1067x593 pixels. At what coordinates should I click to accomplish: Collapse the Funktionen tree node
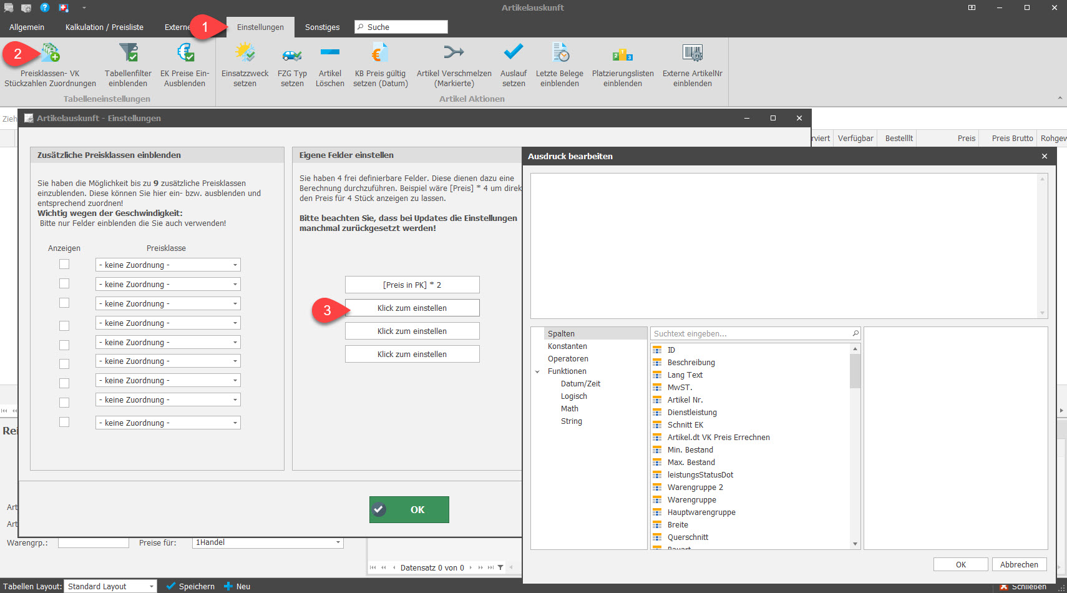coord(537,371)
